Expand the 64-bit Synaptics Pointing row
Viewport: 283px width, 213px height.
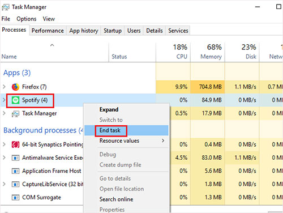(4, 144)
